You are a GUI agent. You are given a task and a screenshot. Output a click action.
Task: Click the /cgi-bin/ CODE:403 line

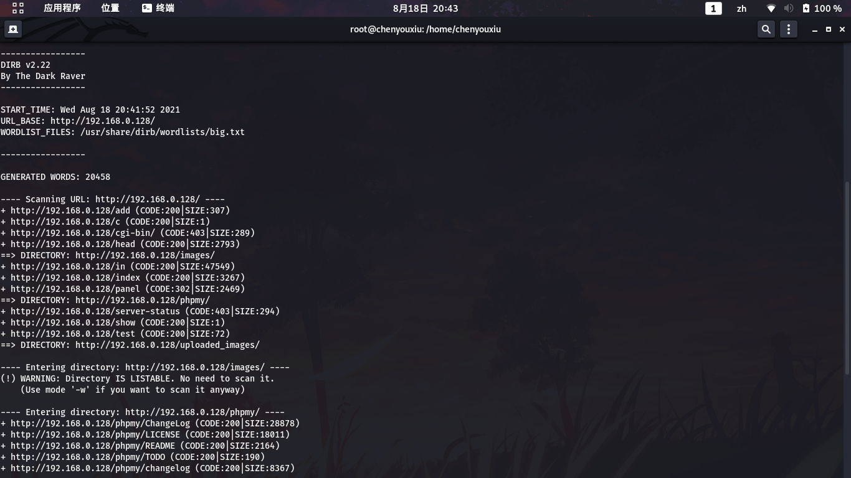(x=128, y=233)
